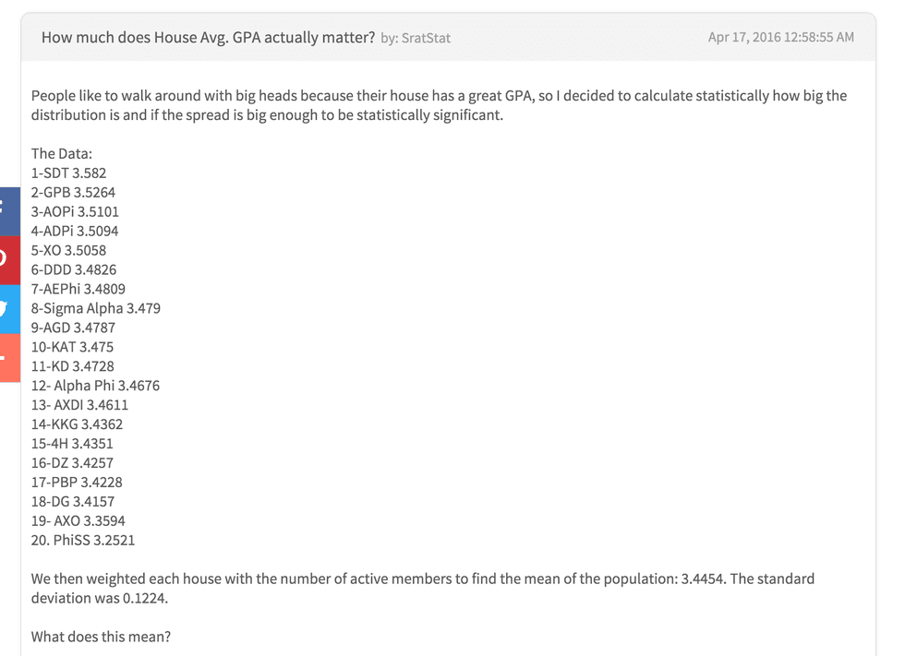This screenshot has height=656, width=905.
Task: Click the 2-GPB 3.5264 entry
Action: click(73, 193)
